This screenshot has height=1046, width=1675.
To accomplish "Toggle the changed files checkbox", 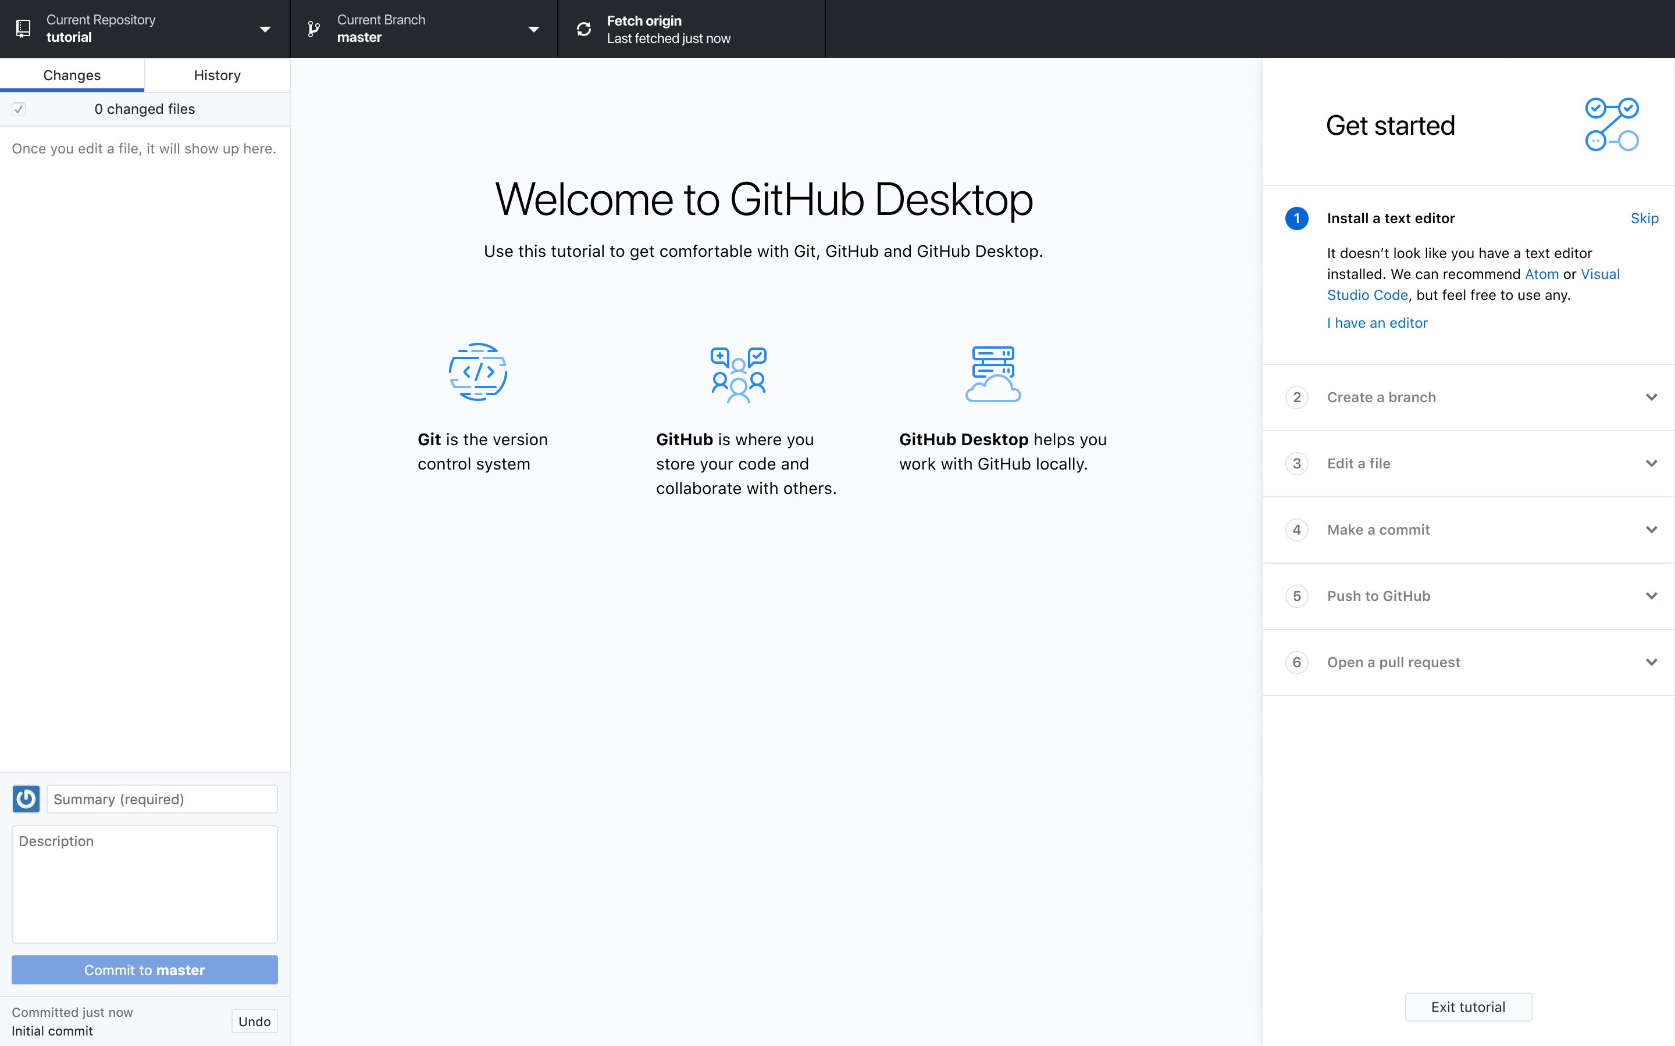I will point(19,109).
